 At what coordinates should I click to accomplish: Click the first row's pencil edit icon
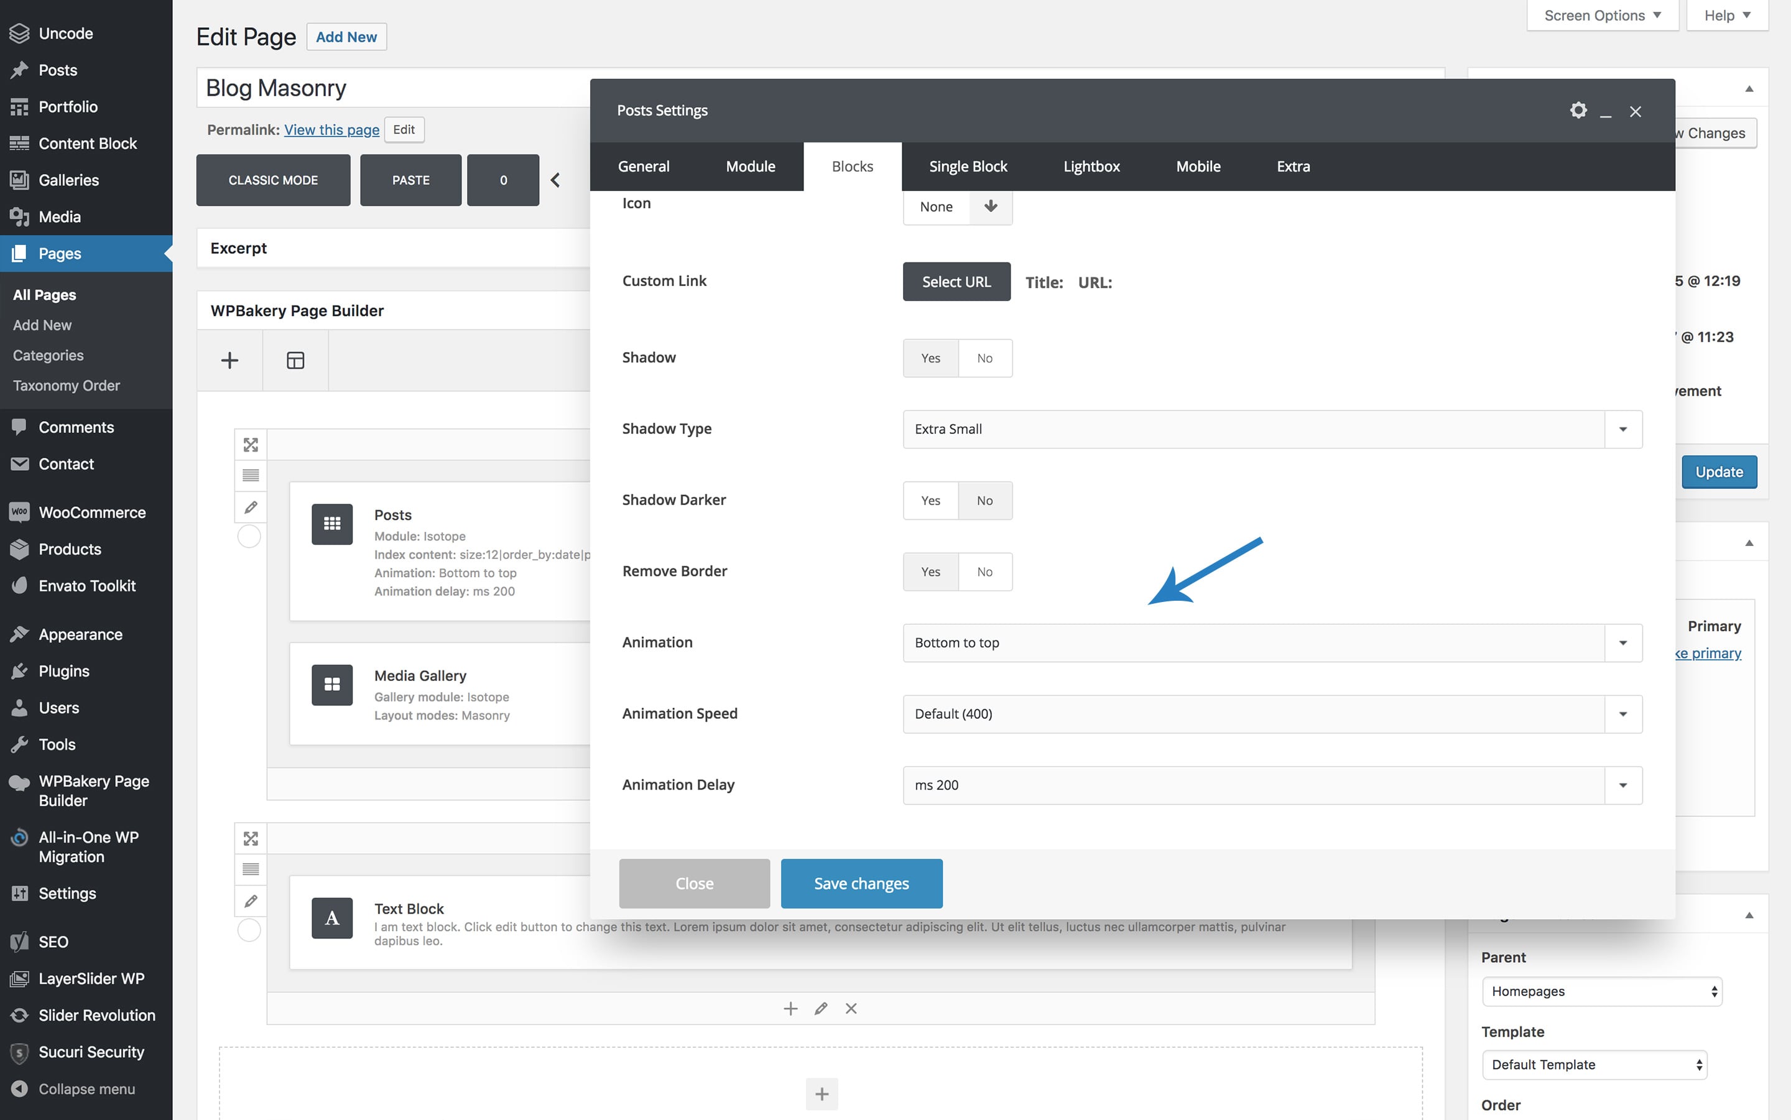251,507
